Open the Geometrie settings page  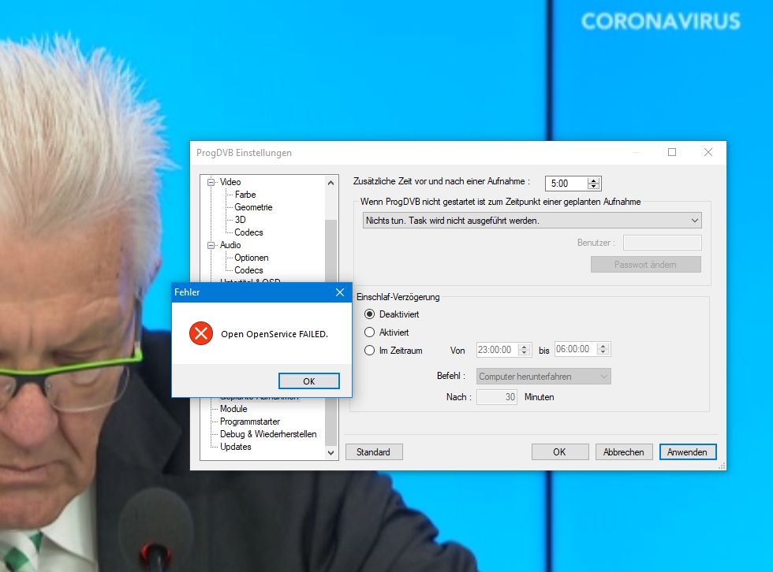[x=253, y=207]
